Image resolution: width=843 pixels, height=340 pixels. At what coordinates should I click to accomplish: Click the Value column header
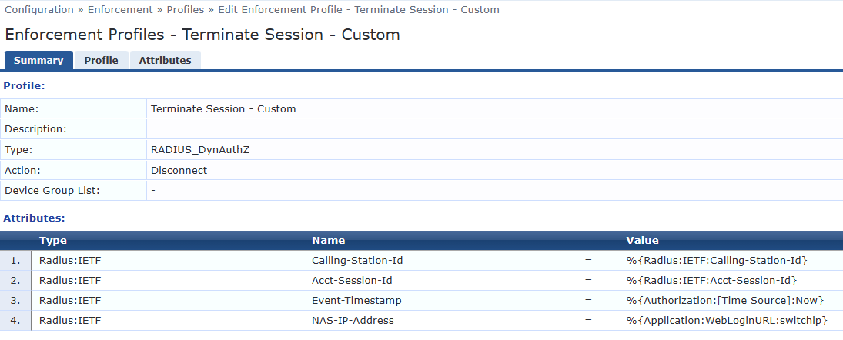[642, 240]
